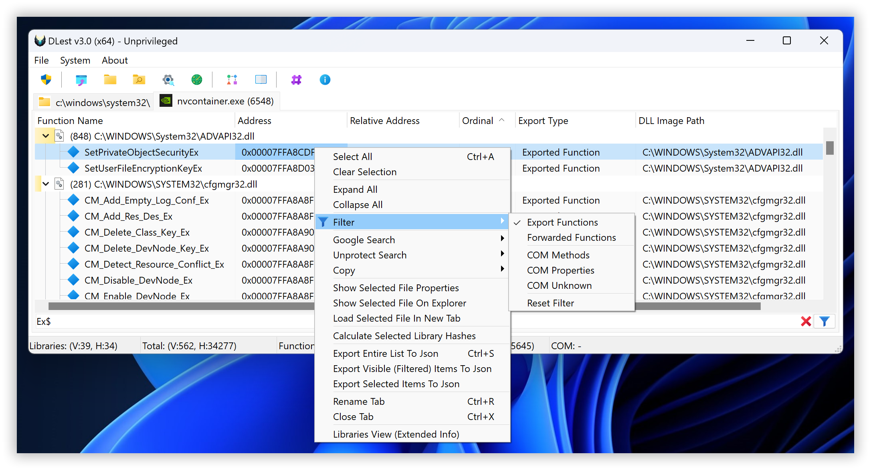Click the red X clear filter icon
Screen dimensions: 871x470
[806, 321]
